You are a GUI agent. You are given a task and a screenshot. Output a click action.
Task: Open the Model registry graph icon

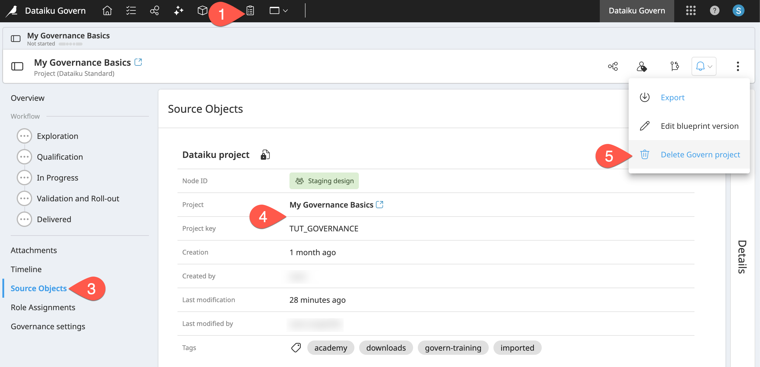pyautogui.click(x=155, y=11)
